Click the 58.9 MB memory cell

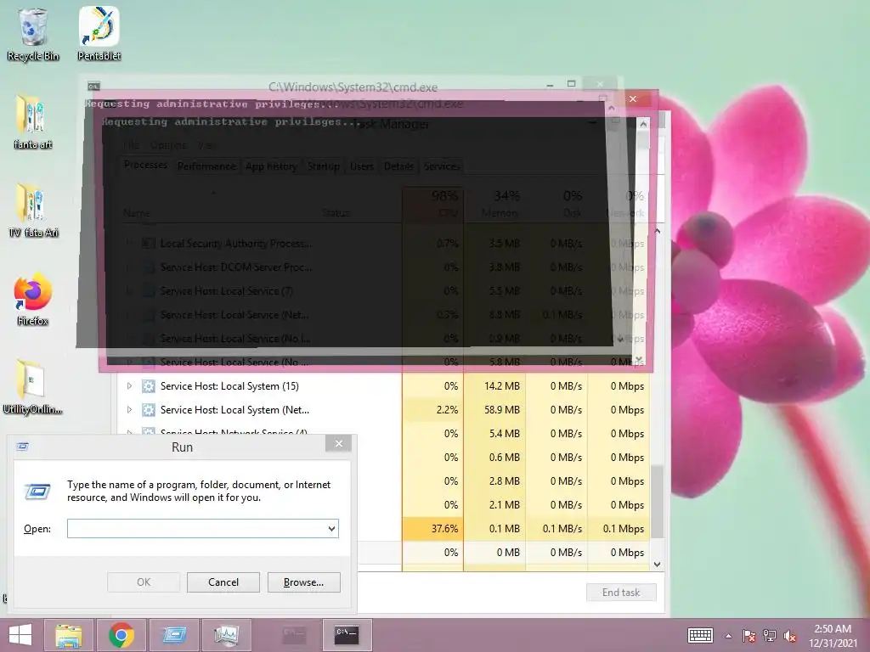pos(495,410)
